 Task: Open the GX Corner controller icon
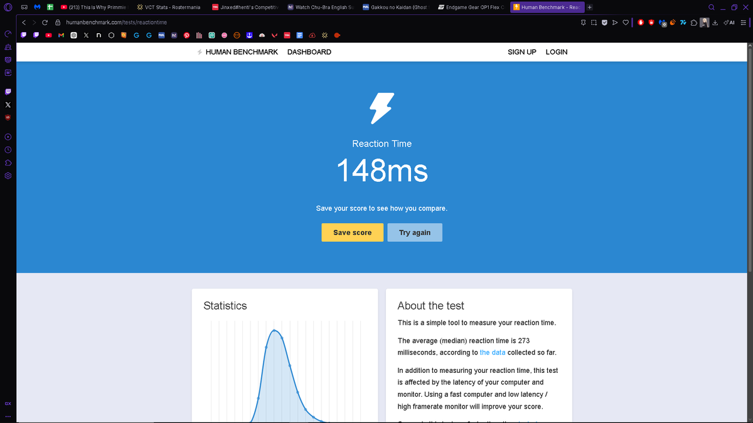(23, 8)
